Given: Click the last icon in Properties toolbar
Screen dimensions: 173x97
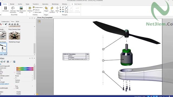Looking at the screenshot, I should point(14,62).
